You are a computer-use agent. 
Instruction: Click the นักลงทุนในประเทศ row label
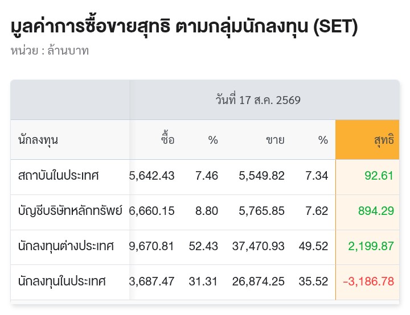[x=61, y=281]
